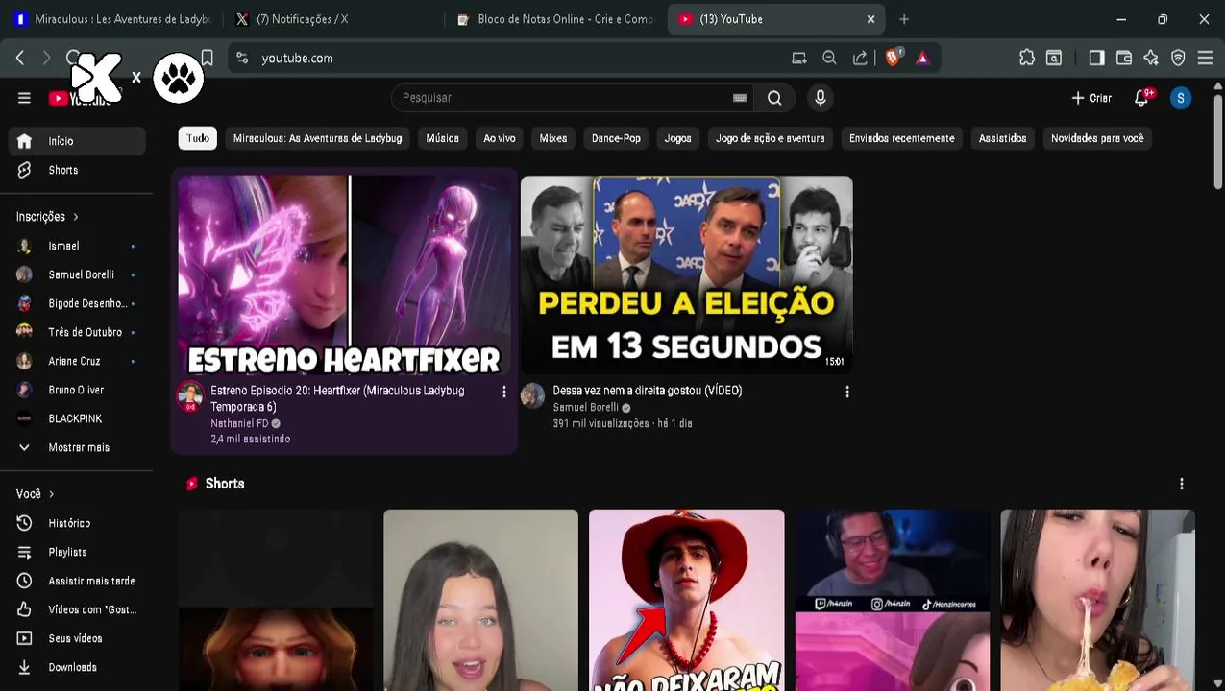Start voice search with the microphone

tap(821, 98)
